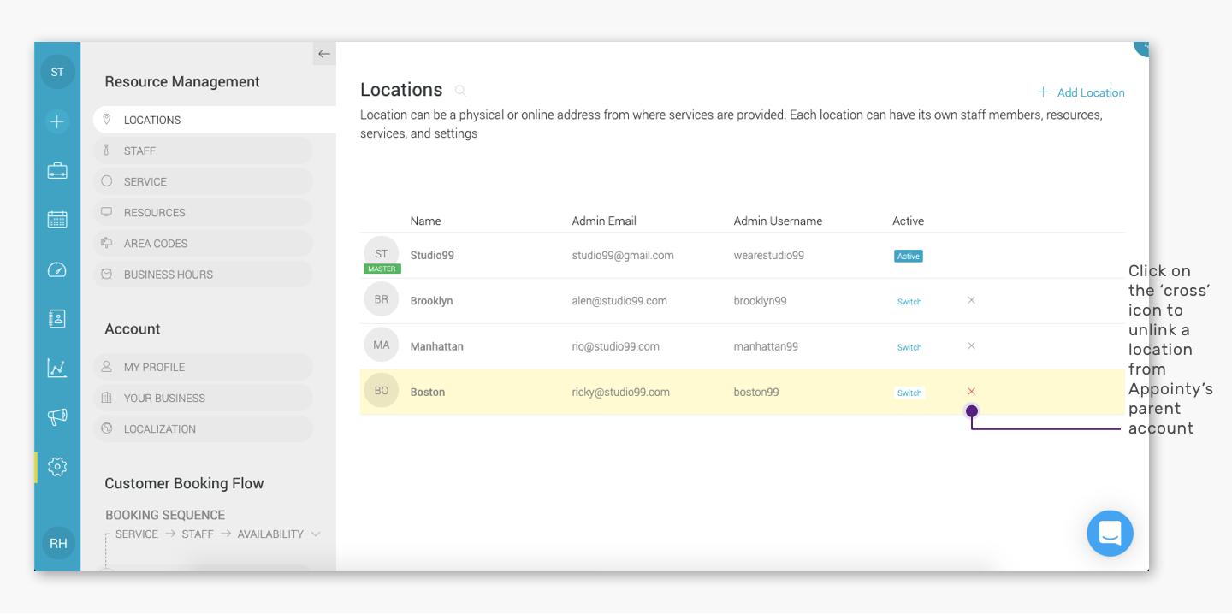Open Your Business under Account
The width and height of the screenshot is (1232, 614).
pyautogui.click(x=203, y=398)
